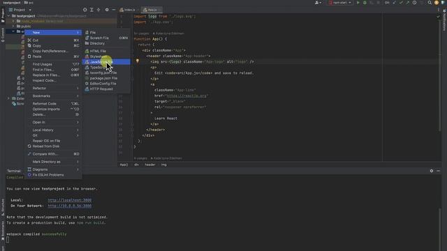Viewport: 447px width, 251px height.
Task: Click the img breadcrumb in editor
Action: tap(163, 165)
